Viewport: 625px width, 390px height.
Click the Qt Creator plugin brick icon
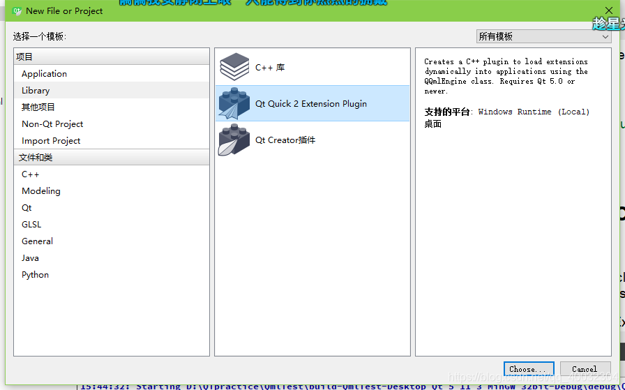234,140
